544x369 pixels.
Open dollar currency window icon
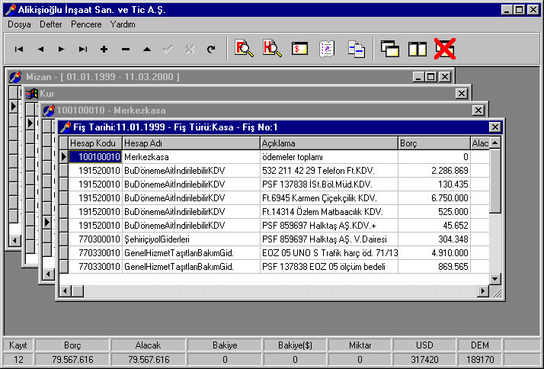pyautogui.click(x=299, y=49)
